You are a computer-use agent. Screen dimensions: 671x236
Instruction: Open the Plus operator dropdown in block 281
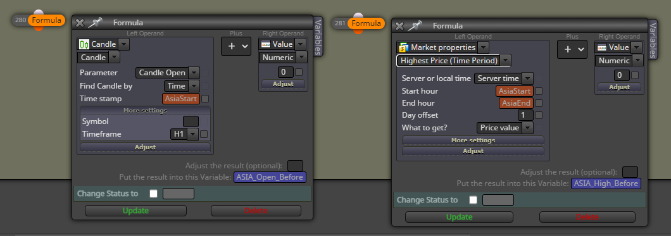tap(572, 49)
